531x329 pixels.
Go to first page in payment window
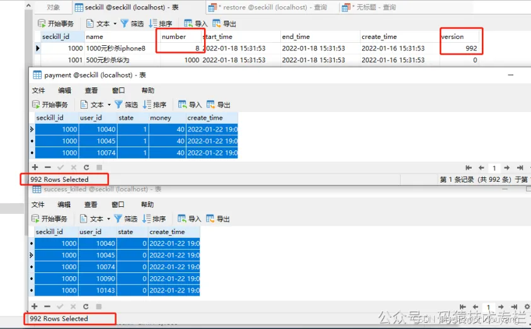[469, 168]
